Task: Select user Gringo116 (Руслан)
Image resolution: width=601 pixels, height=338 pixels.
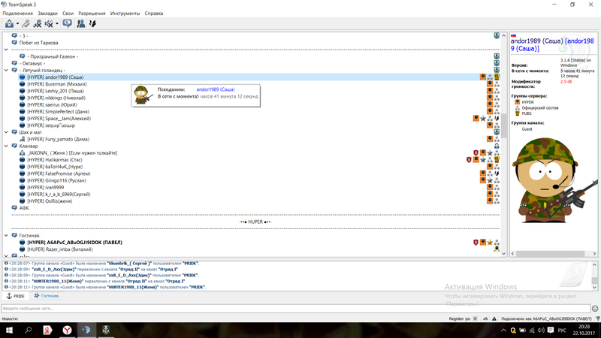Action: tap(56, 180)
